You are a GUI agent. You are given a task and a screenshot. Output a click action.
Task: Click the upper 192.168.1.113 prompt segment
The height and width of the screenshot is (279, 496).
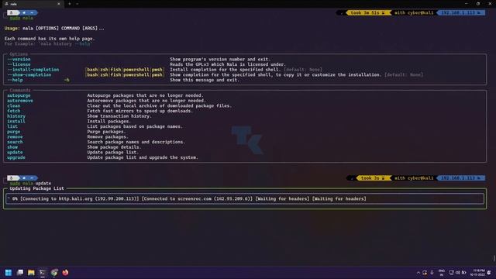pyautogui.click(x=461, y=12)
